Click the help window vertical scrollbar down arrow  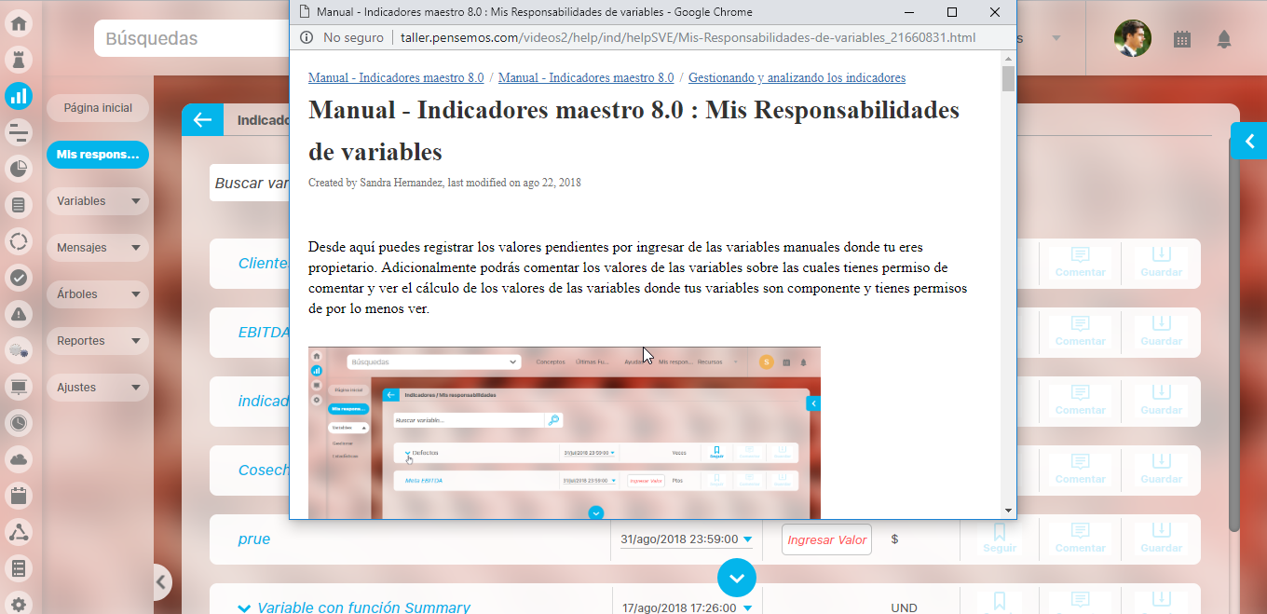[1008, 511]
